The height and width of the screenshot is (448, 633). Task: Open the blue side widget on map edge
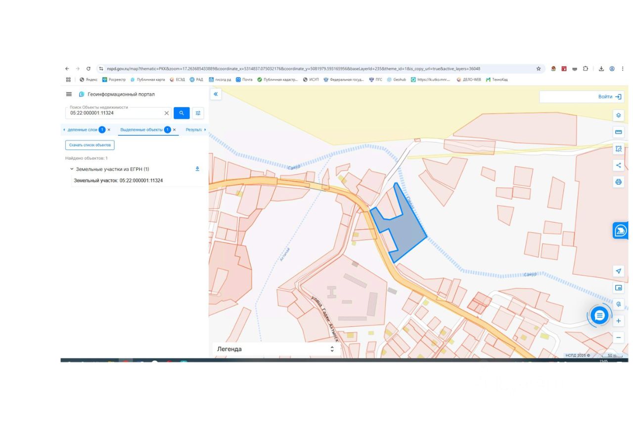620,230
